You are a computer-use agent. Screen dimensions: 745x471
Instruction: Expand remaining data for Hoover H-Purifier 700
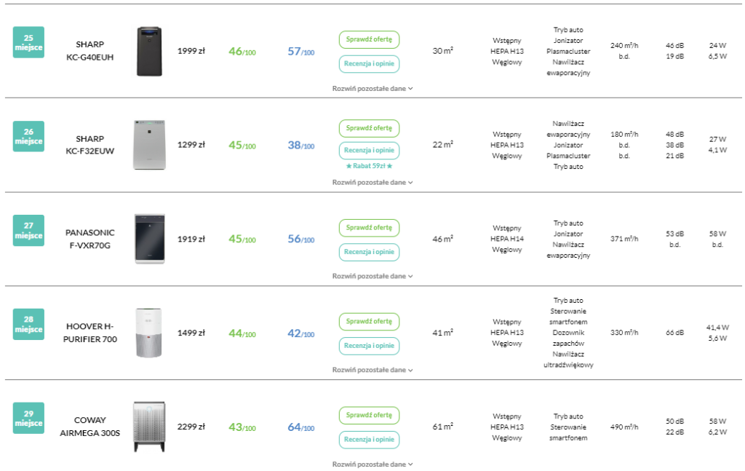pyautogui.click(x=372, y=370)
